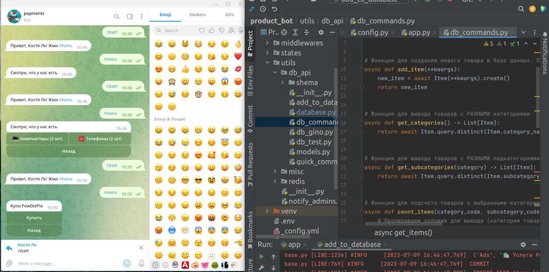Screen dimensions: 549x272
Task: Open the db_commands.py editor tab
Action: tap(475, 33)
